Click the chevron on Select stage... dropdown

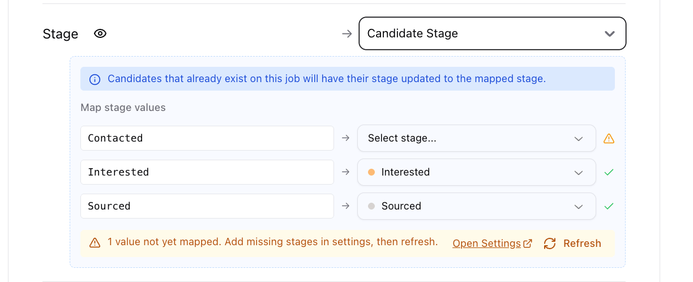coord(579,139)
